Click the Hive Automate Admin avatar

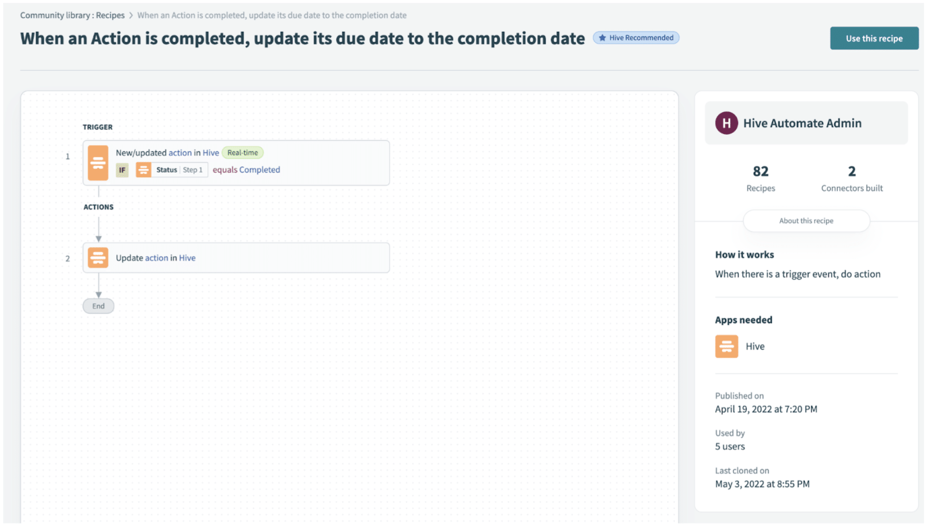point(726,123)
